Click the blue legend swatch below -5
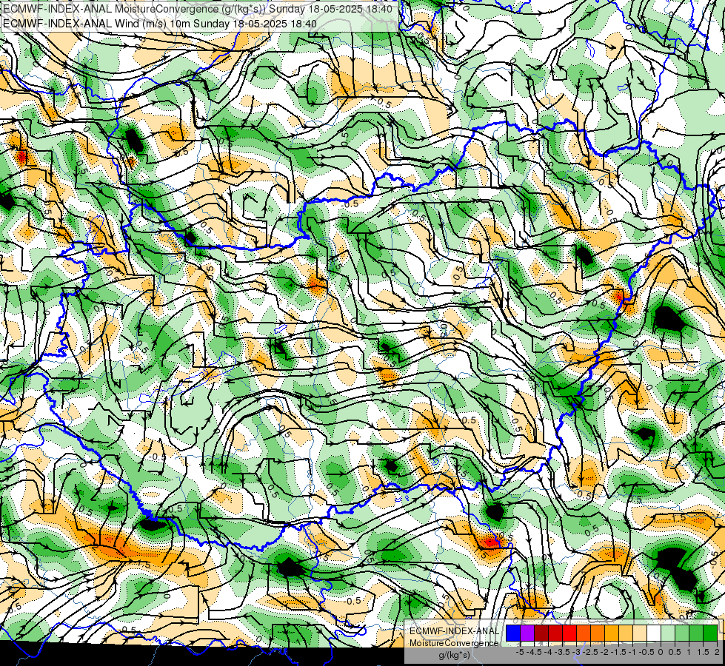Screen dimensions: 725x666 (x=513, y=633)
